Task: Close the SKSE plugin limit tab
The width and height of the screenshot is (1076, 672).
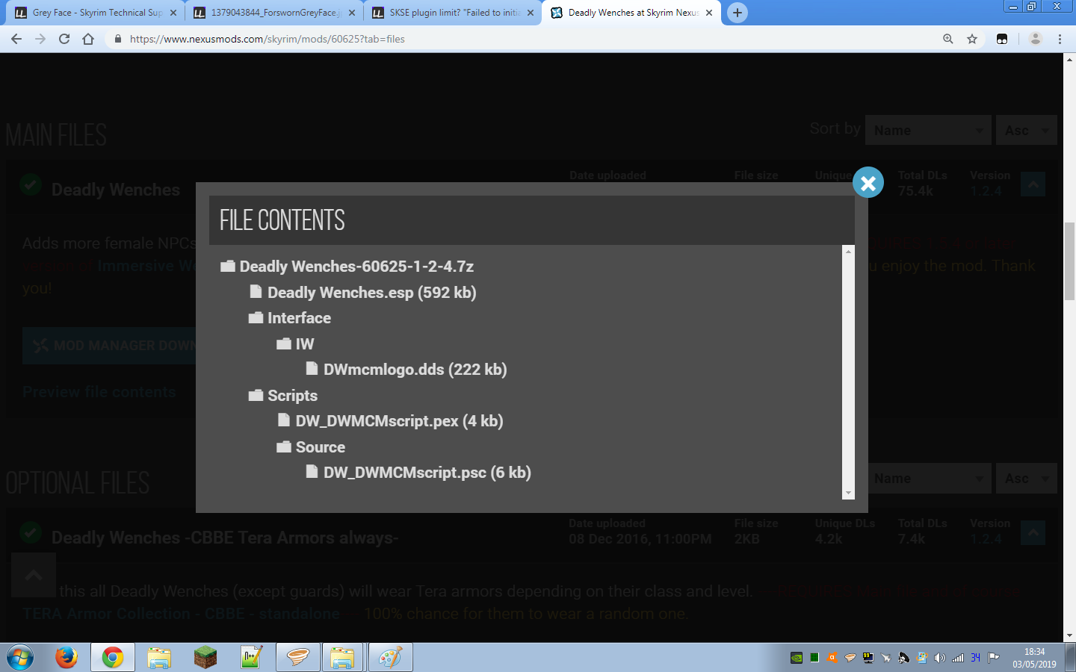Action: [x=531, y=13]
